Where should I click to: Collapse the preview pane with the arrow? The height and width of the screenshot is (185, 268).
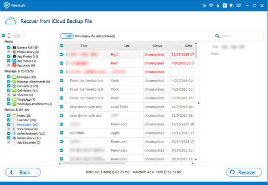199,103
